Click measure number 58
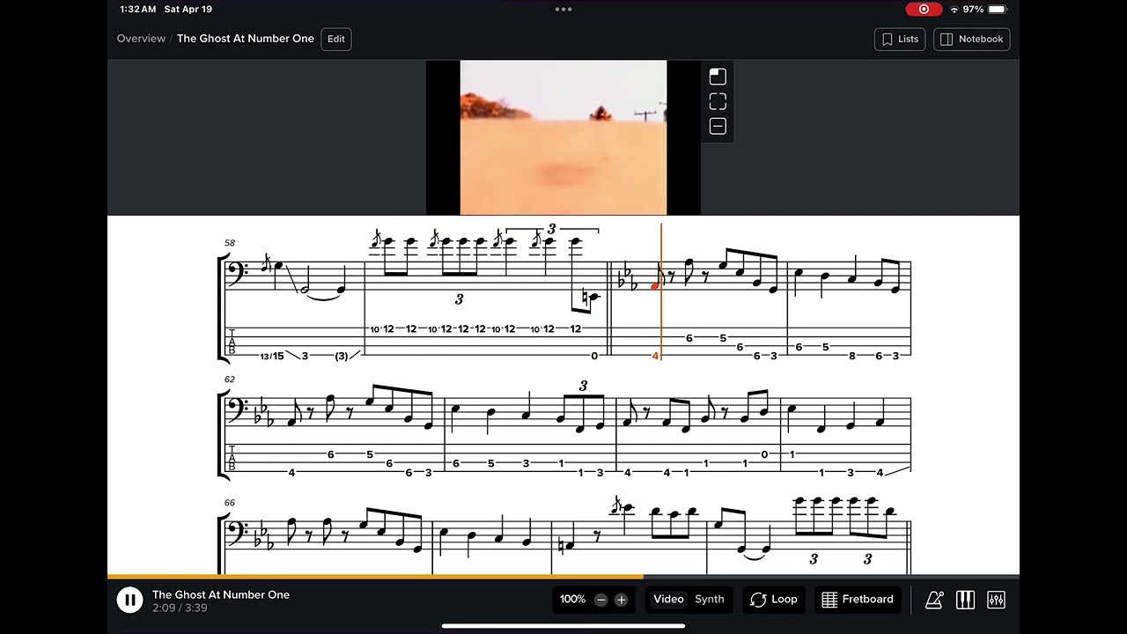Viewport: 1127px width, 634px height. click(230, 243)
